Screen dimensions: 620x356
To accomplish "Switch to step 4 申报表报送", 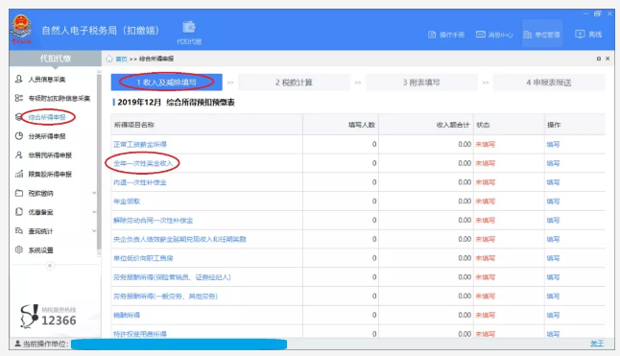I will click(548, 83).
